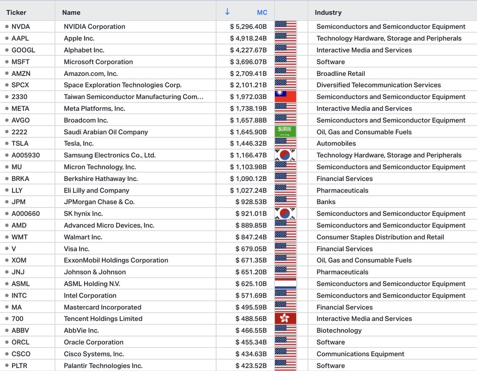
Task: Click the Biotechnology industry cell
Action: click(339, 330)
